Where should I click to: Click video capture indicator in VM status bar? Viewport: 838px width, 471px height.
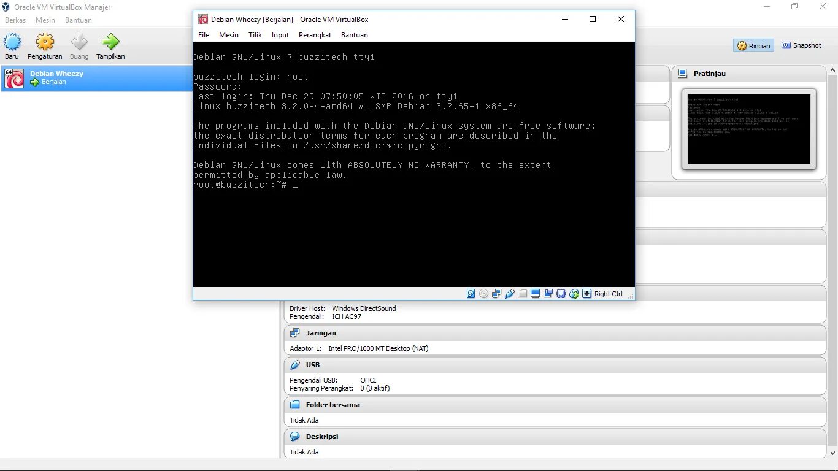[x=548, y=294]
